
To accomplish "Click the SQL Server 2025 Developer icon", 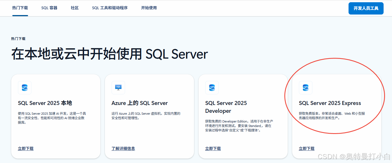I will point(212,88).
